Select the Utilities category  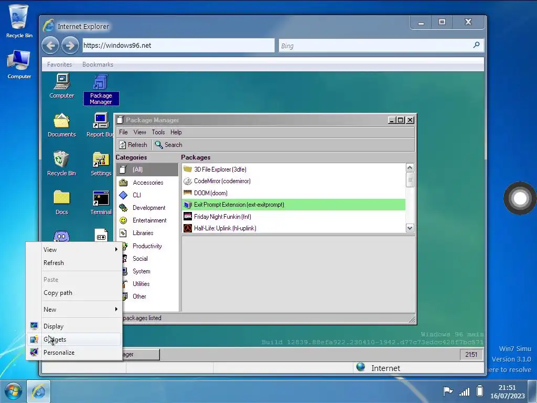click(150, 284)
